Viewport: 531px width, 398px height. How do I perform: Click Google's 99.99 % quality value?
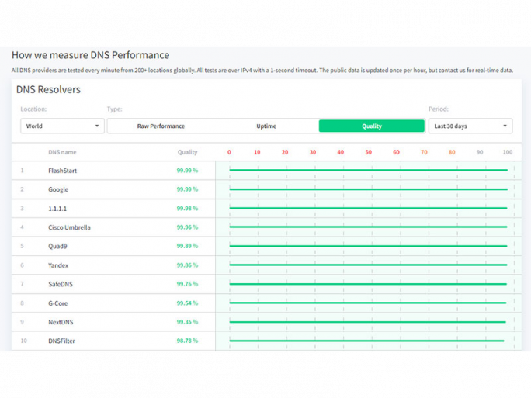click(187, 189)
